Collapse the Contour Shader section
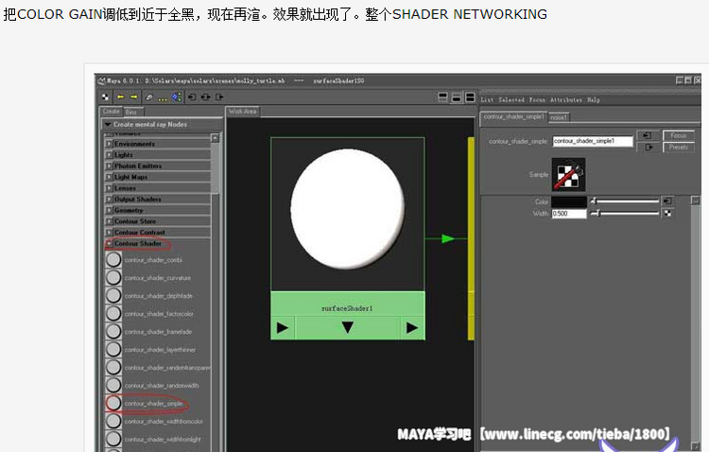The image size is (709, 452). (158, 243)
